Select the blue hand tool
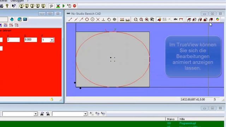Image resolution: width=226 pixels, height=127 pixels. click(x=12, y=19)
